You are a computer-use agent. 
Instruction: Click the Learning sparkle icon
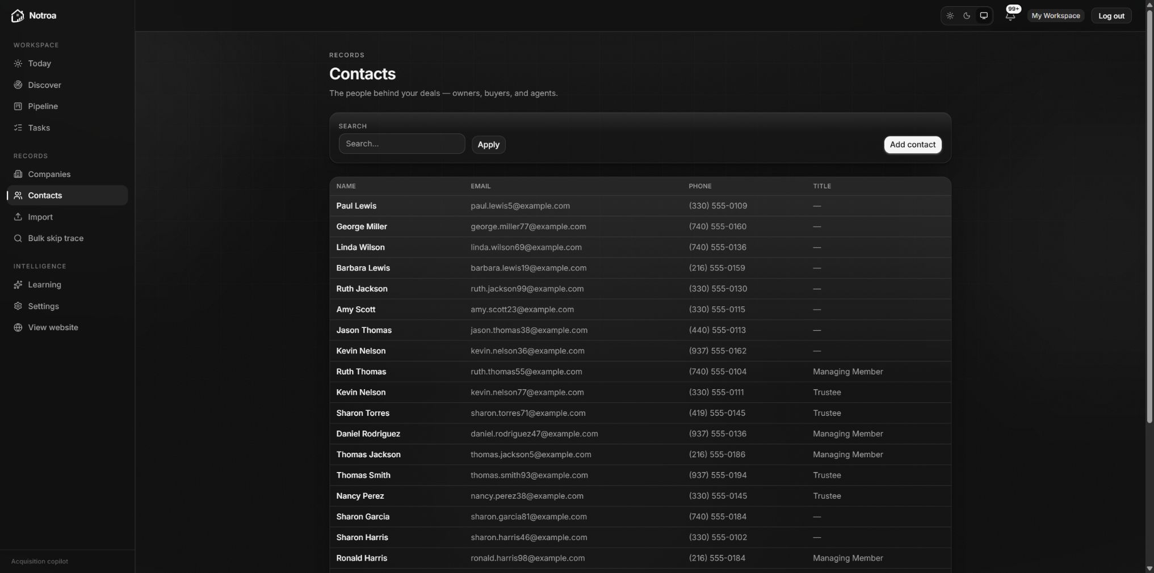coord(18,285)
